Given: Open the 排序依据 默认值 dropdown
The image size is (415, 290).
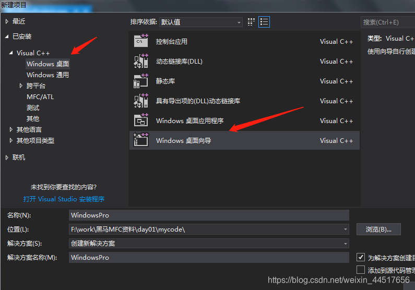Looking at the screenshot, I should pos(201,22).
